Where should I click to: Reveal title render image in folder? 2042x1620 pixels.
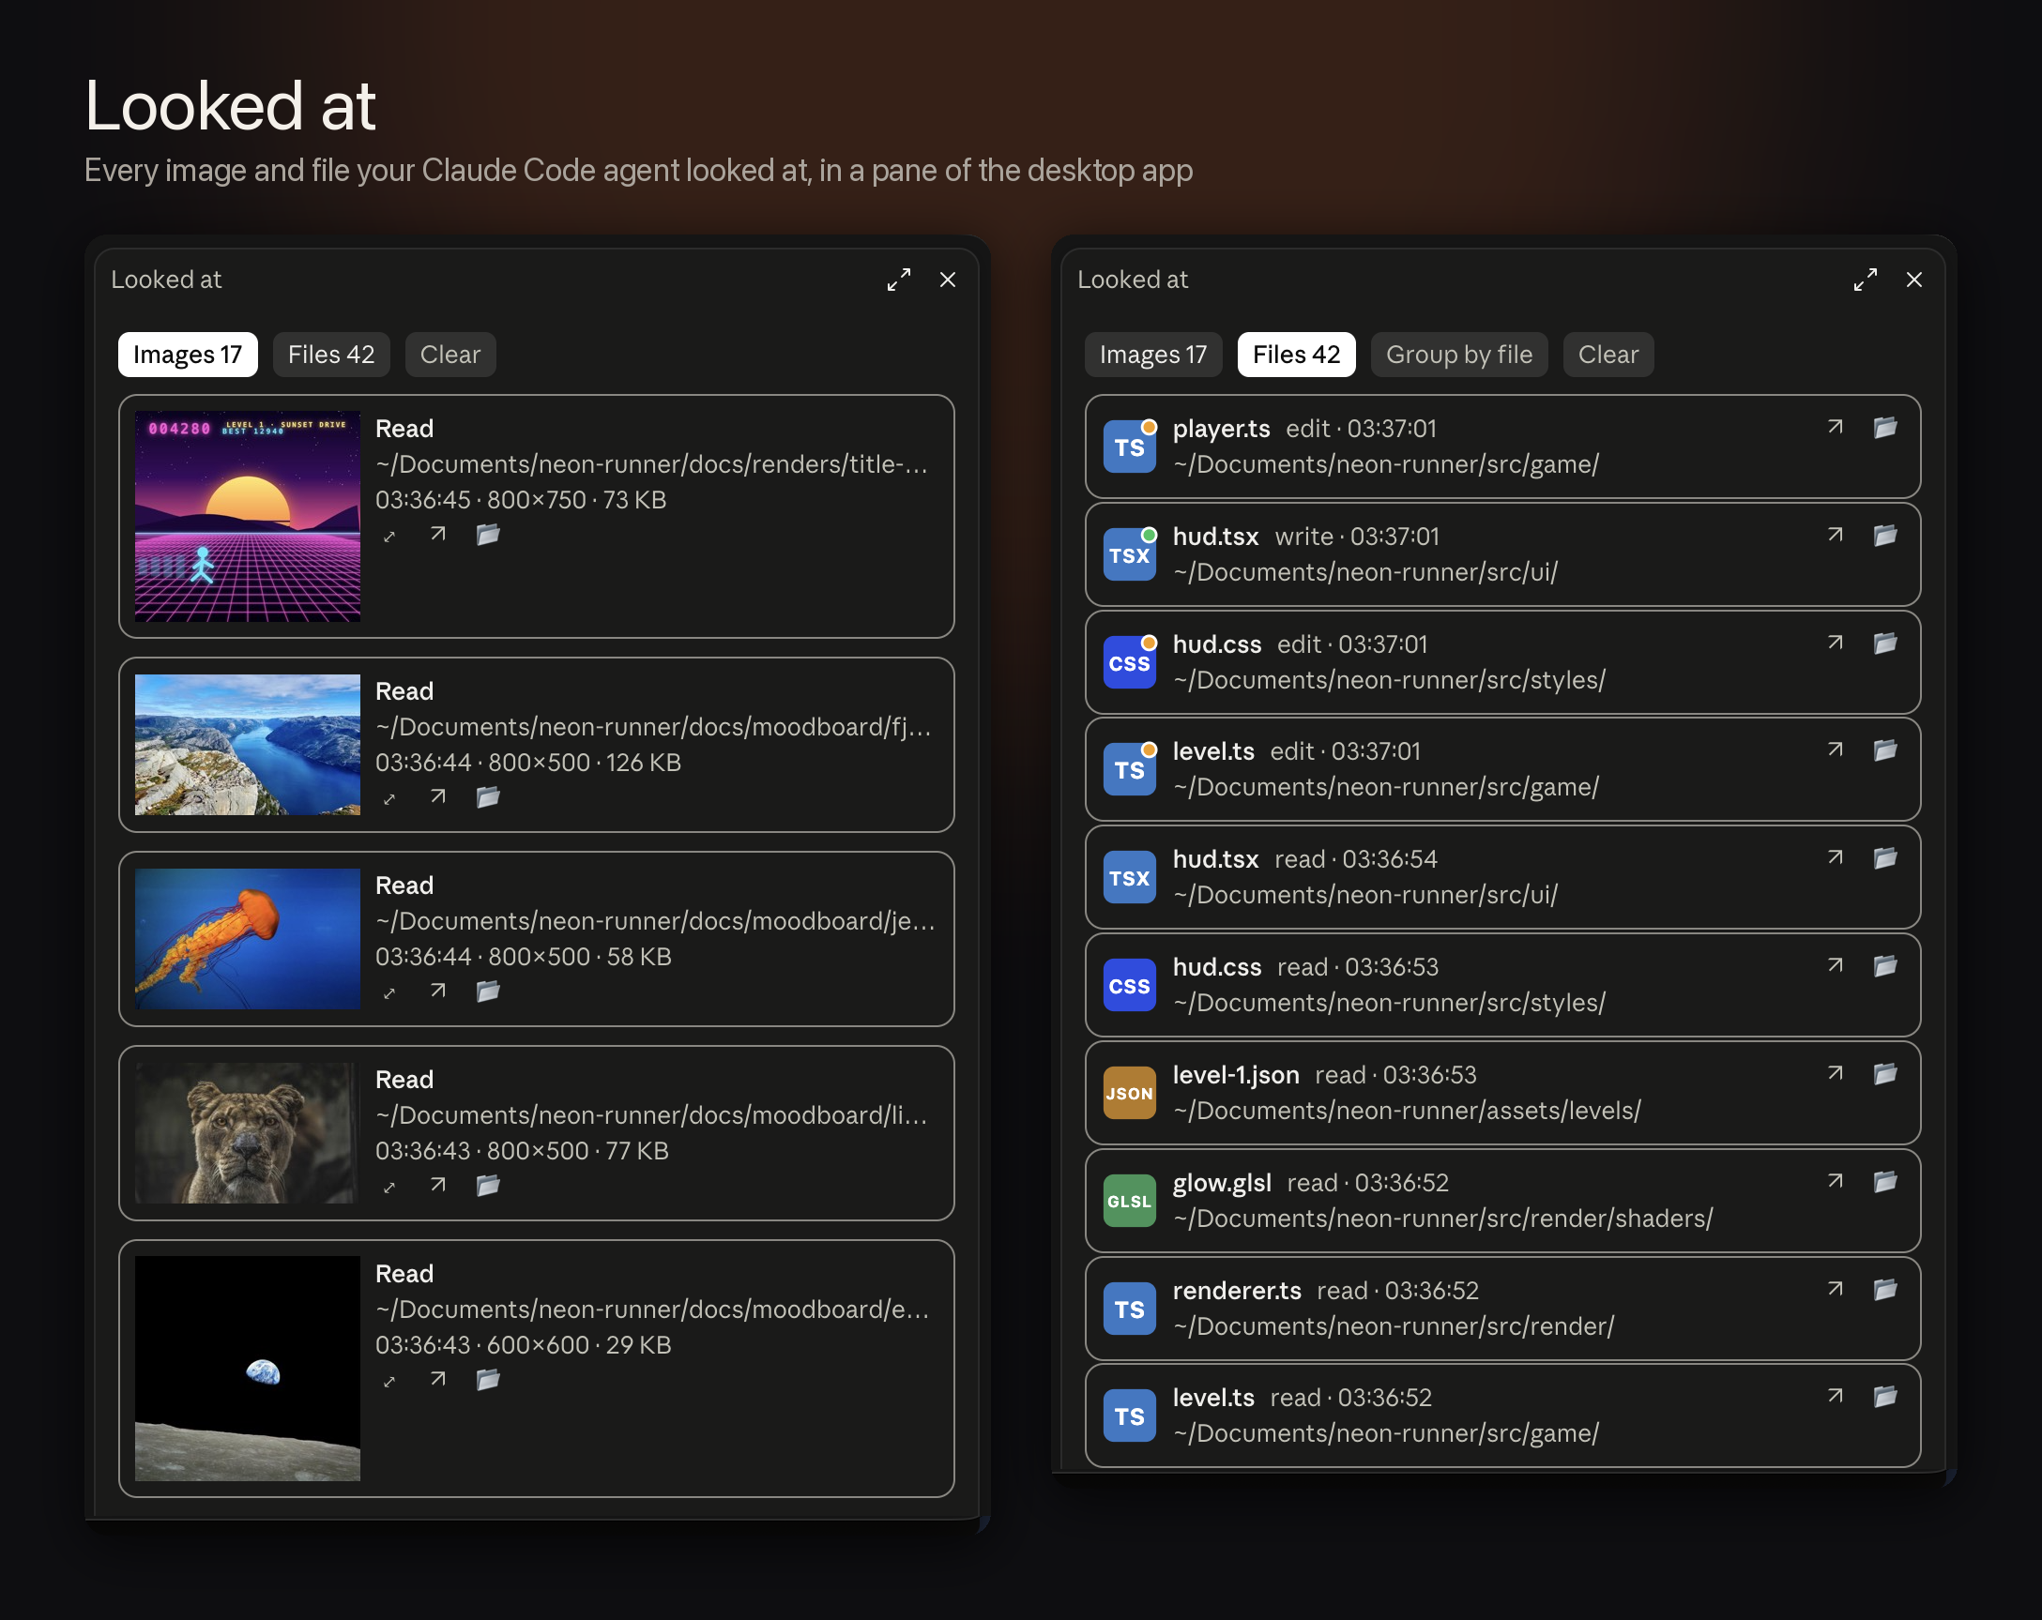(488, 534)
